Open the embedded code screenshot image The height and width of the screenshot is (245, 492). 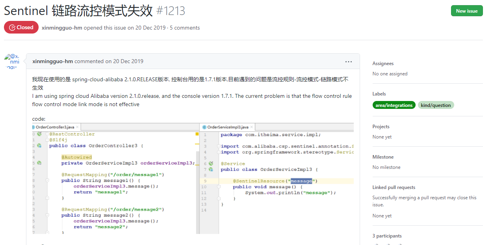193,178
